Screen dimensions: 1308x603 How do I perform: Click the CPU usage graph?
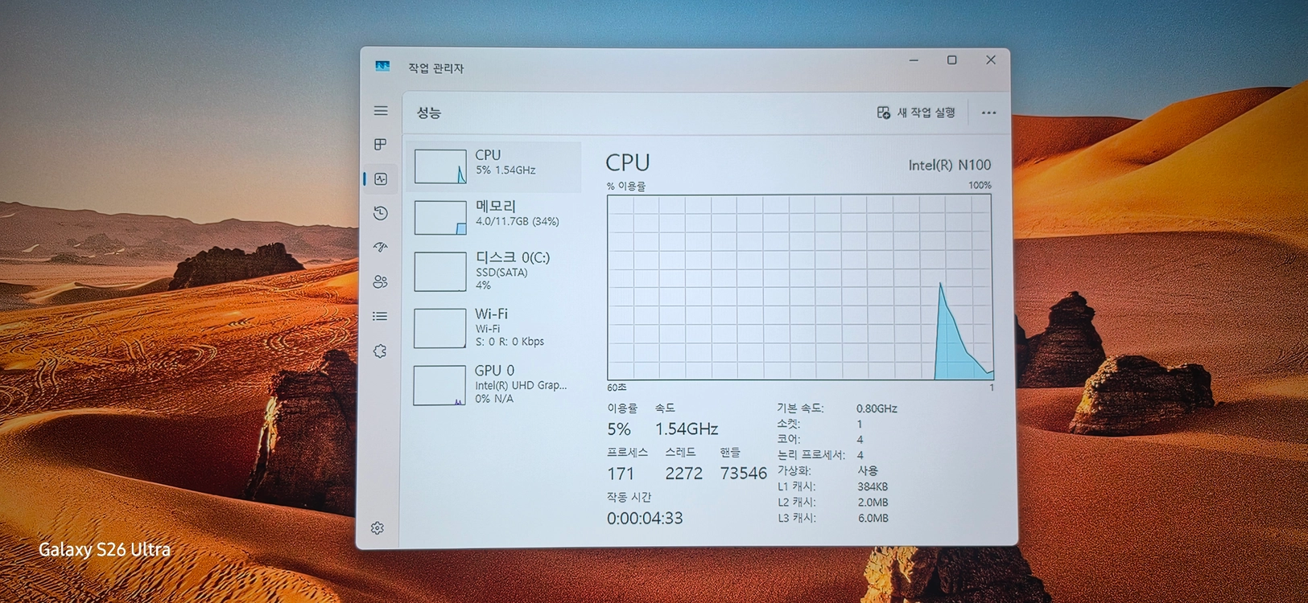[x=800, y=287]
